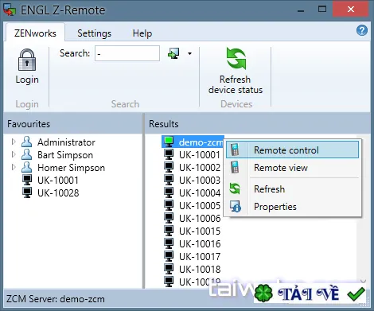Select UK-10016 in Results list
374x311 pixels.
click(200, 244)
